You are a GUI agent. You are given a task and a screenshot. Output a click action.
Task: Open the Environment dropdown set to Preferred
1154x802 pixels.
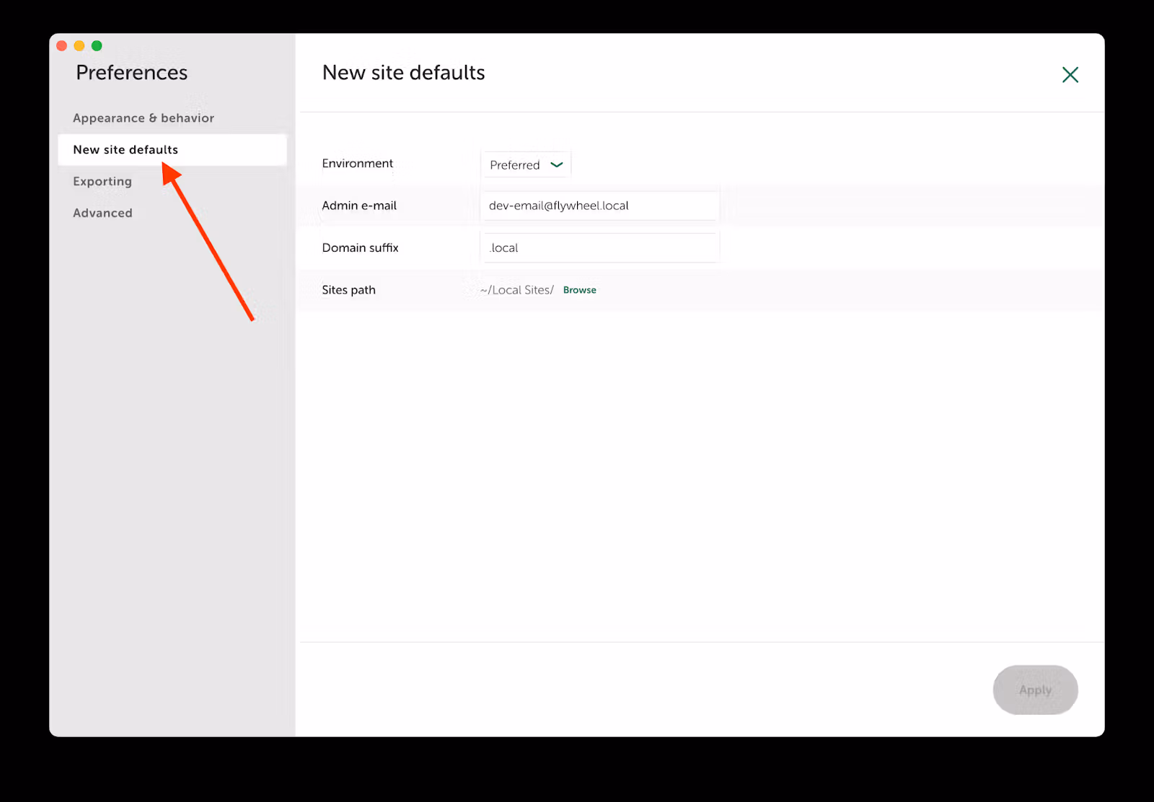pos(525,164)
